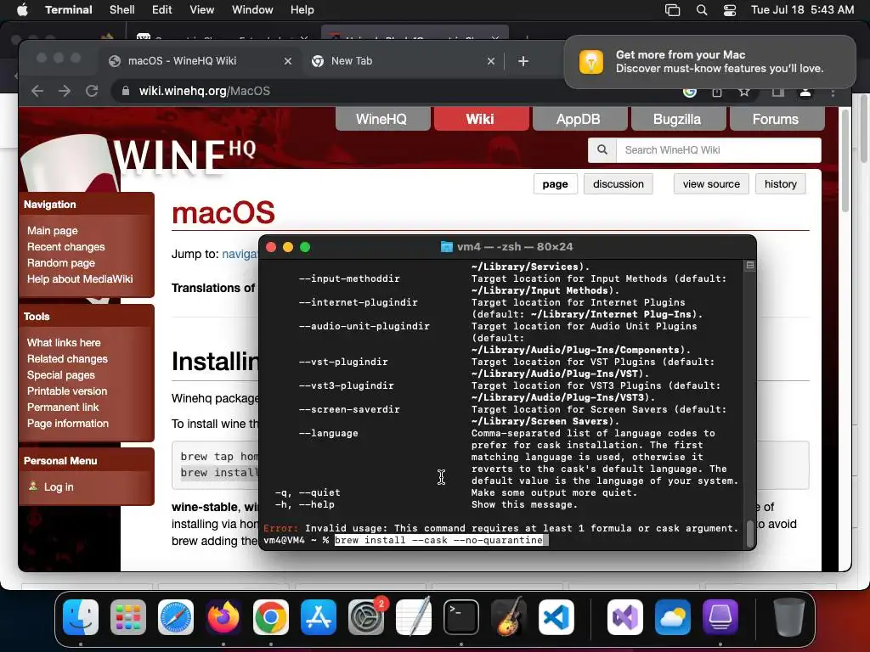Open the Related changes link
The width and height of the screenshot is (870, 652).
coord(67,359)
